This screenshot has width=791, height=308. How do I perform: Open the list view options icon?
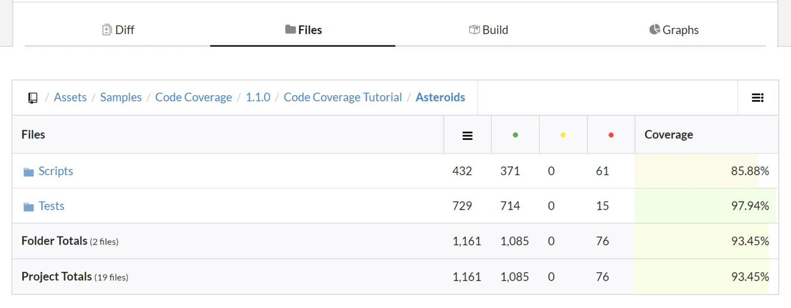pyautogui.click(x=758, y=97)
